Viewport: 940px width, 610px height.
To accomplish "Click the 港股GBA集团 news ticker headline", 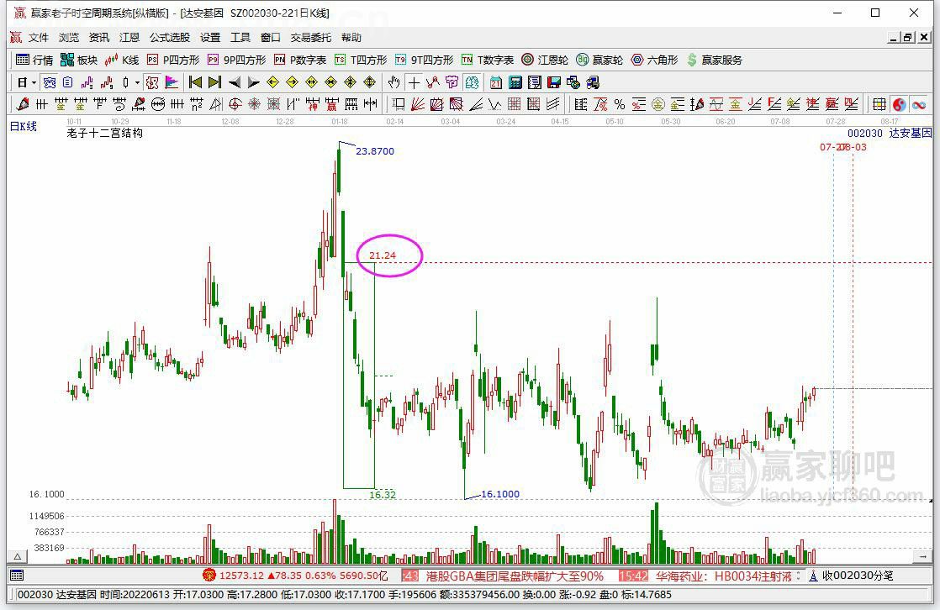I will click(x=515, y=576).
